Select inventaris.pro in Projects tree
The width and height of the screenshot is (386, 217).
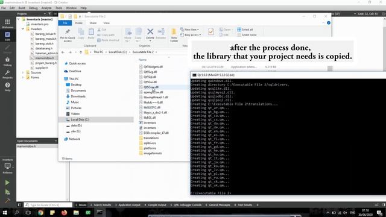[39, 24]
